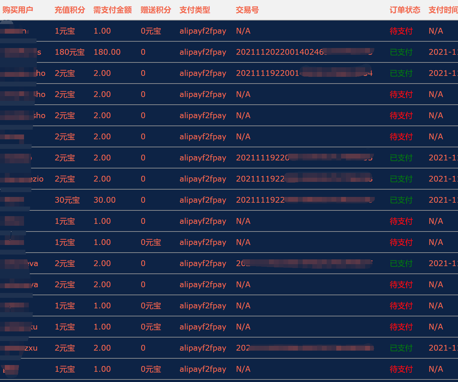
Task: Select 2.00 amount in the zxu row
Action: click(x=102, y=348)
